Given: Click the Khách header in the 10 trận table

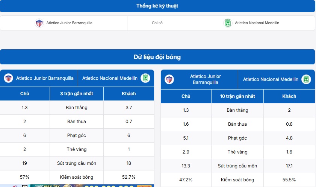Looking at the screenshot, I should click(x=289, y=96).
